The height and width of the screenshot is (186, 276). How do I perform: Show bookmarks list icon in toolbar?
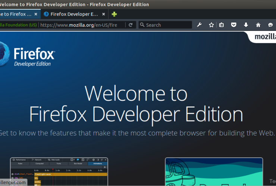tap(222, 25)
